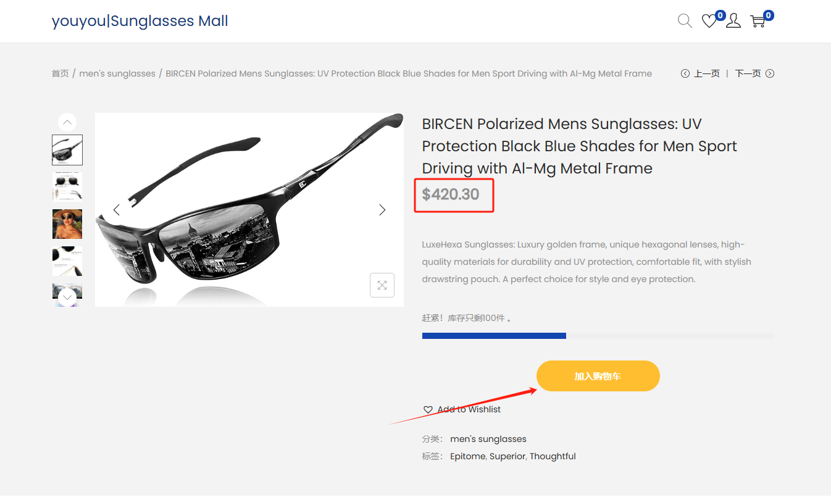Image resolution: width=831 pixels, height=500 pixels.
Task: Select the second sunglasses thumbnail
Action: [x=67, y=187]
